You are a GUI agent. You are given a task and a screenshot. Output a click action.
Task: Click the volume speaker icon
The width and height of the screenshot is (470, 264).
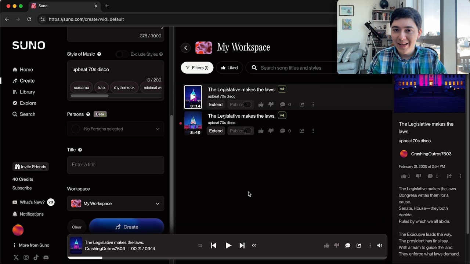(x=380, y=246)
